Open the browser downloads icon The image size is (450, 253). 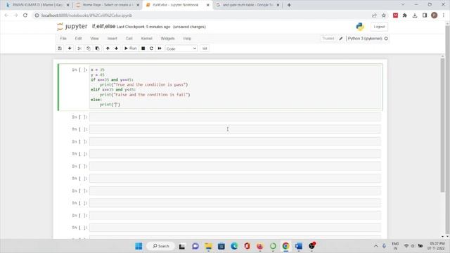(x=415, y=15)
